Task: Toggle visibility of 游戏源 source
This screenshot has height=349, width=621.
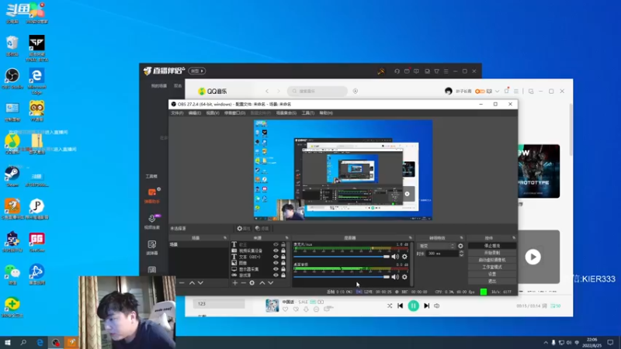Action: pos(276,275)
